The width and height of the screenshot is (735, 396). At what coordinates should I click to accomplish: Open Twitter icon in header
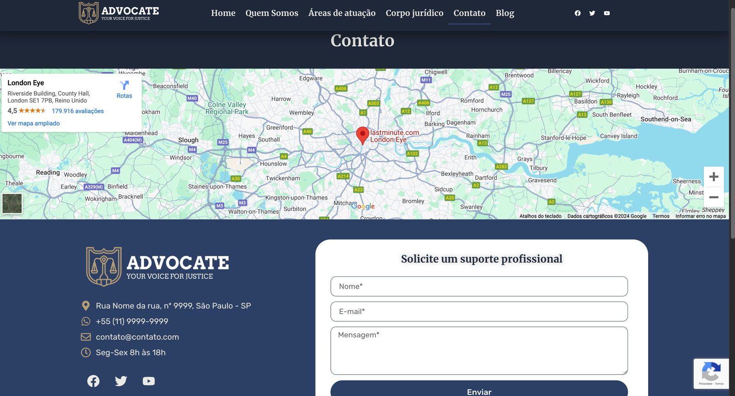pyautogui.click(x=592, y=13)
